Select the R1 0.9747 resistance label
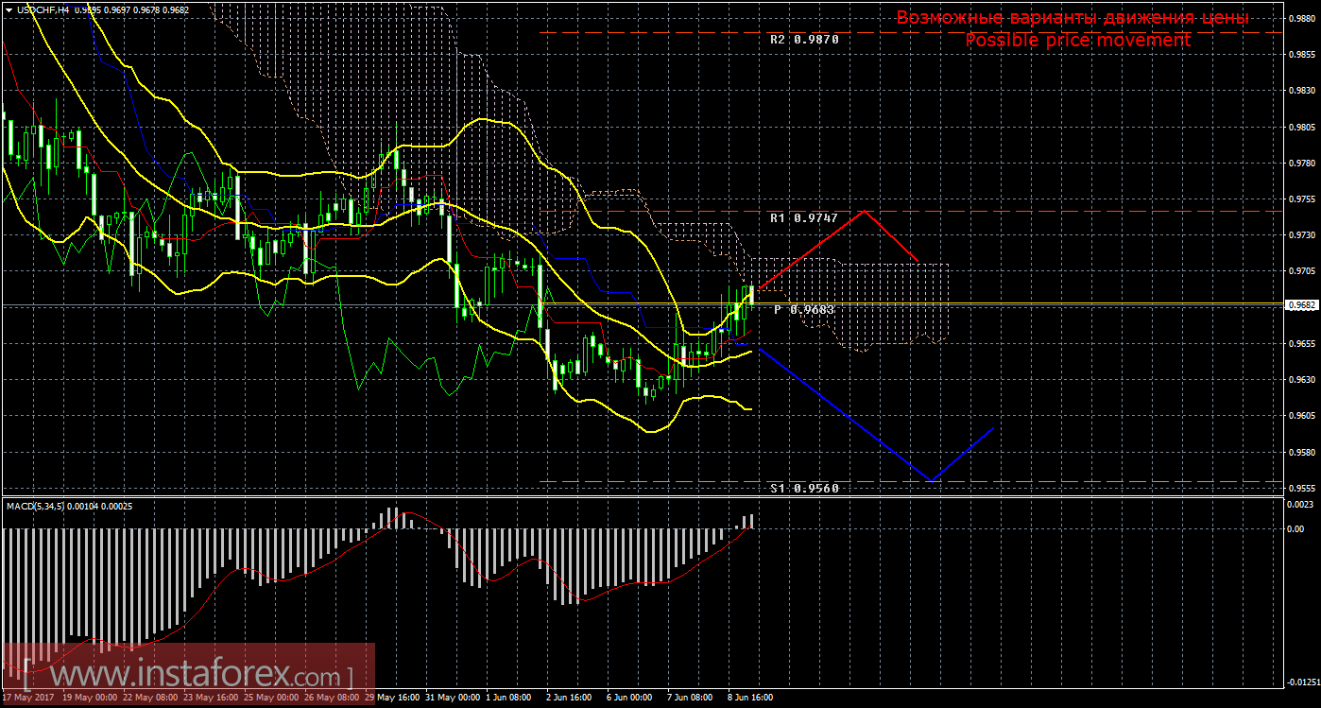This screenshot has height=708, width=1321. [803, 217]
